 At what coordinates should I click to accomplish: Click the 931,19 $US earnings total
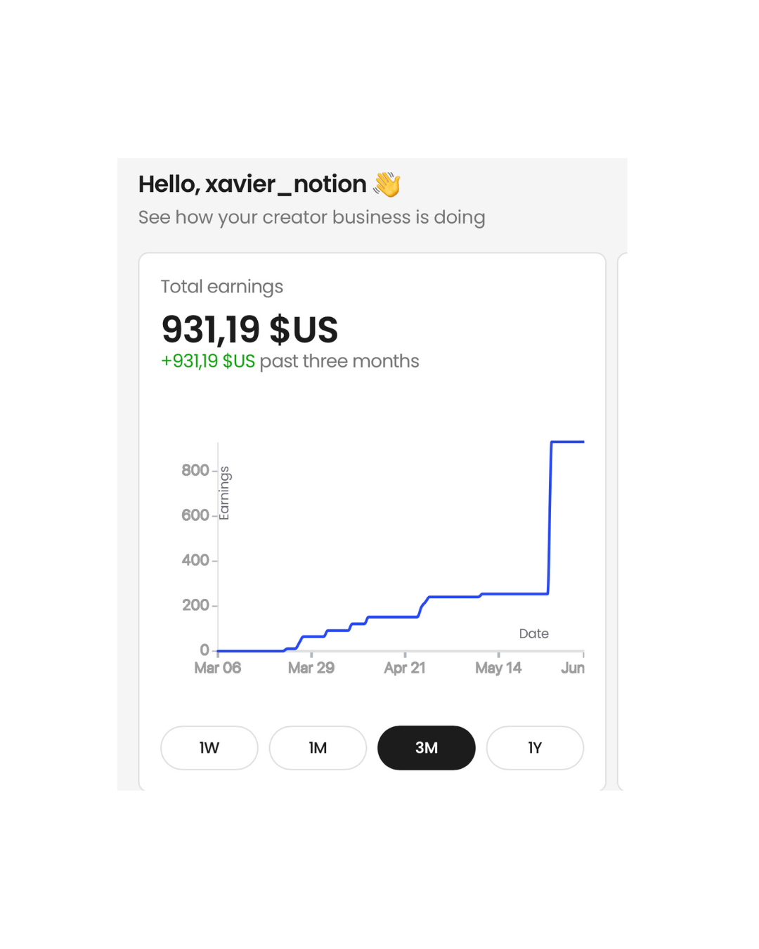tap(249, 329)
